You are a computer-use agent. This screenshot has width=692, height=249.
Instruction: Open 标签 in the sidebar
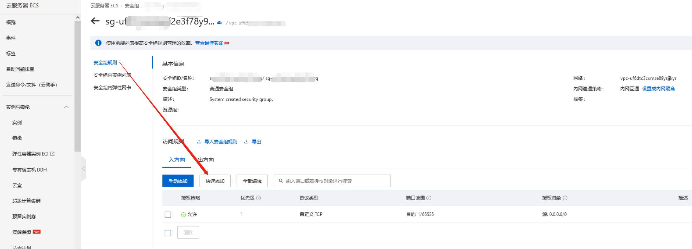pyautogui.click(x=11, y=54)
